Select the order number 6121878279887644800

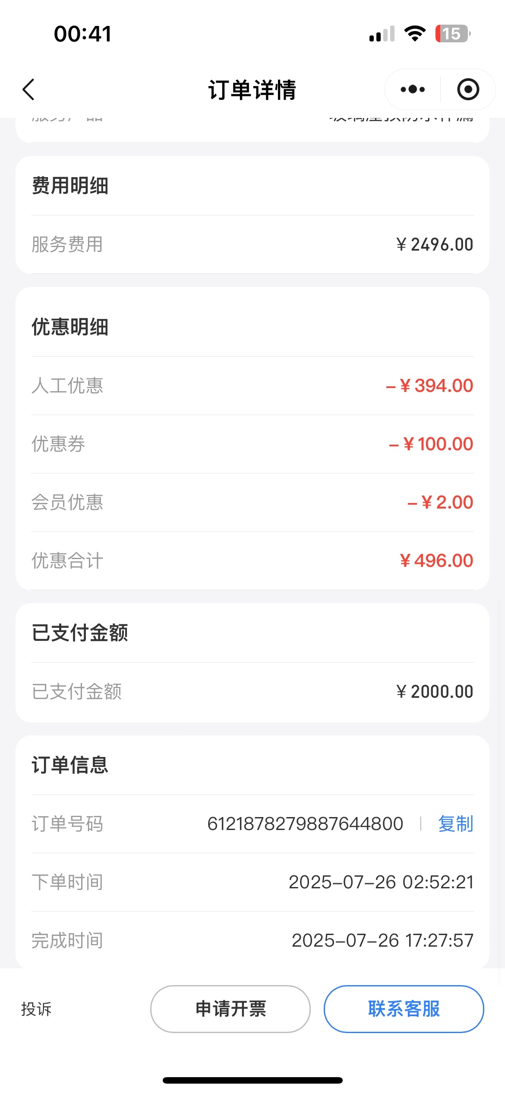coord(305,824)
